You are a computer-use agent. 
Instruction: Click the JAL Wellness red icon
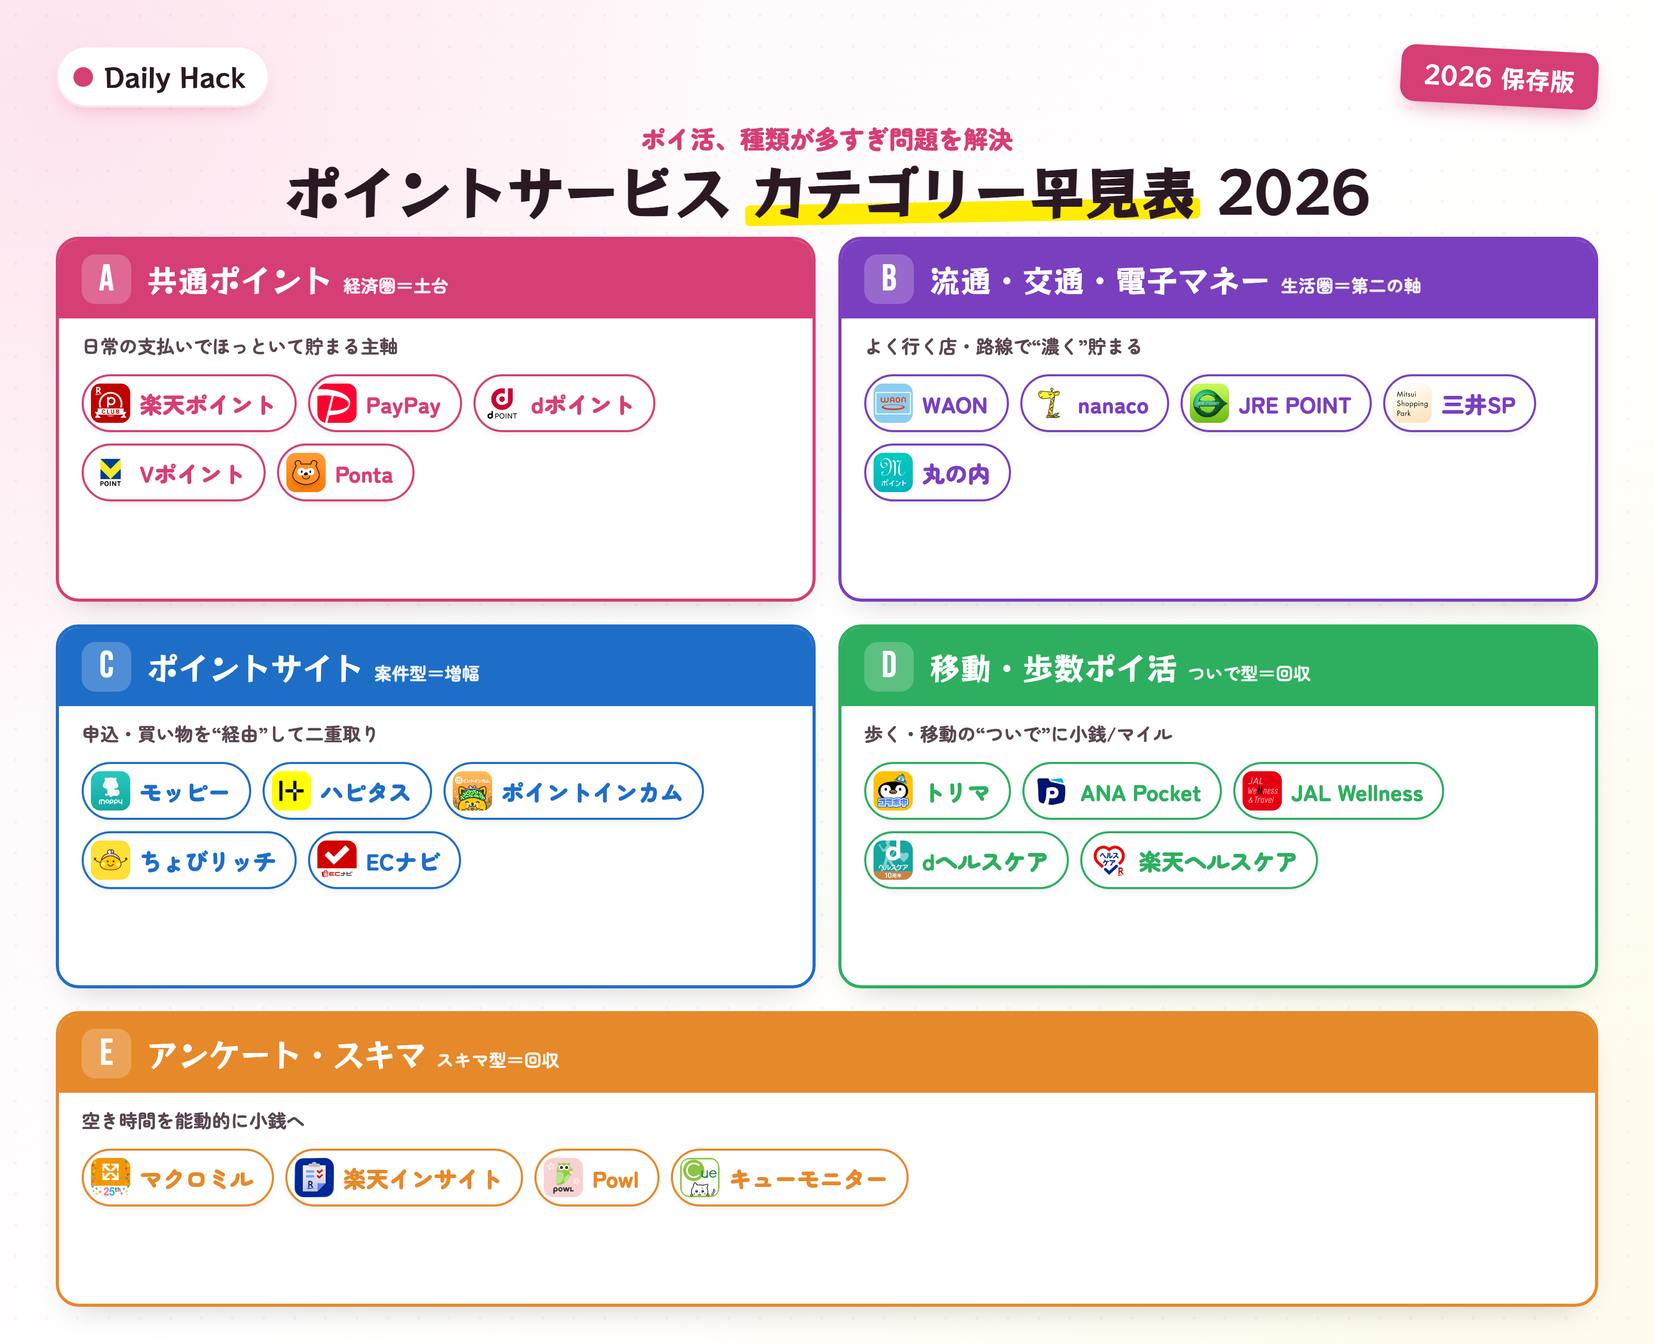[1262, 791]
